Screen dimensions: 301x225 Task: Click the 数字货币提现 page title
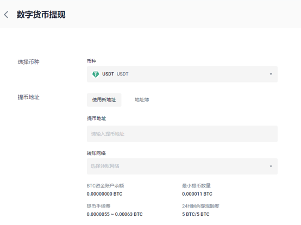[41, 15]
